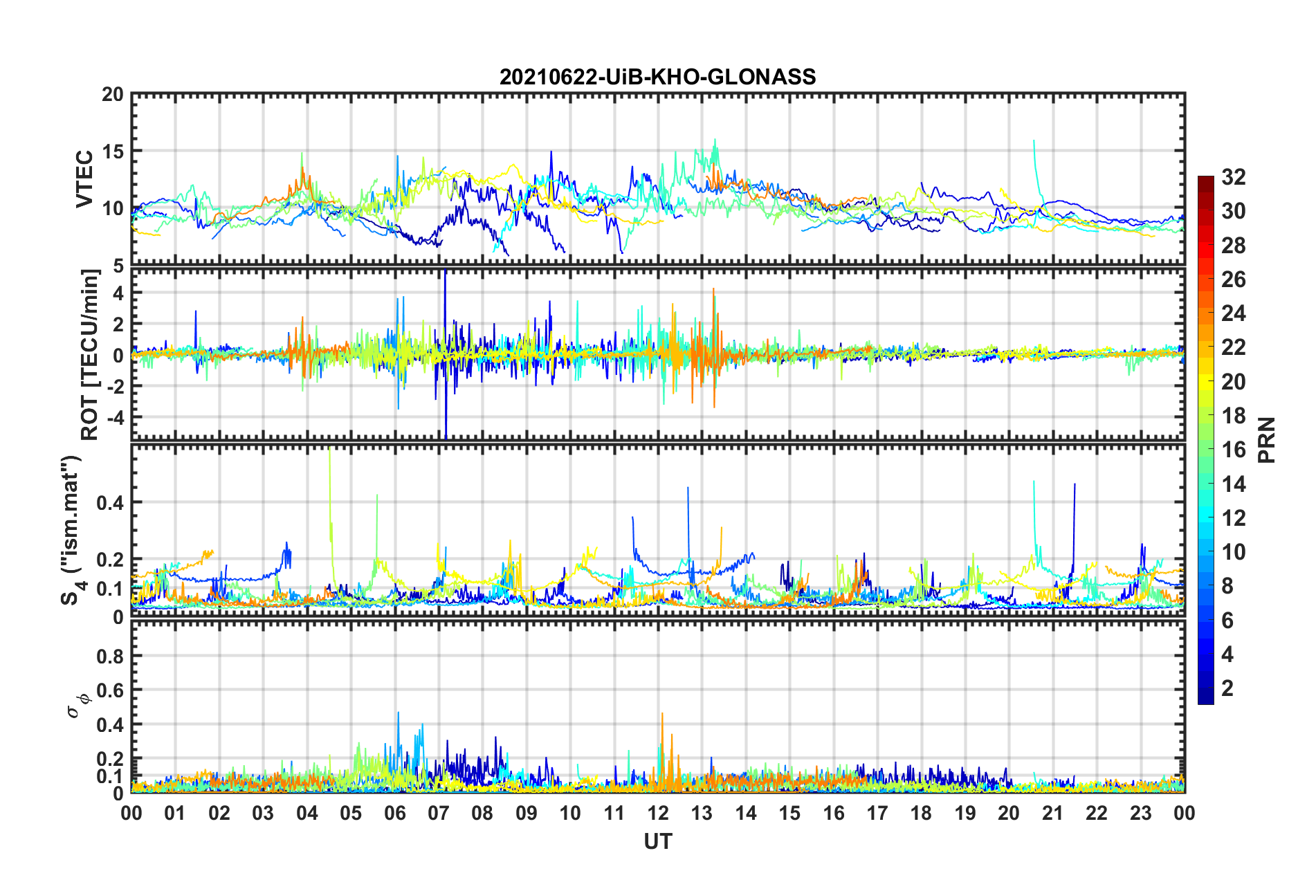Click colorbar tick label 22
This screenshot has width=1316, height=880.
click(x=1234, y=347)
